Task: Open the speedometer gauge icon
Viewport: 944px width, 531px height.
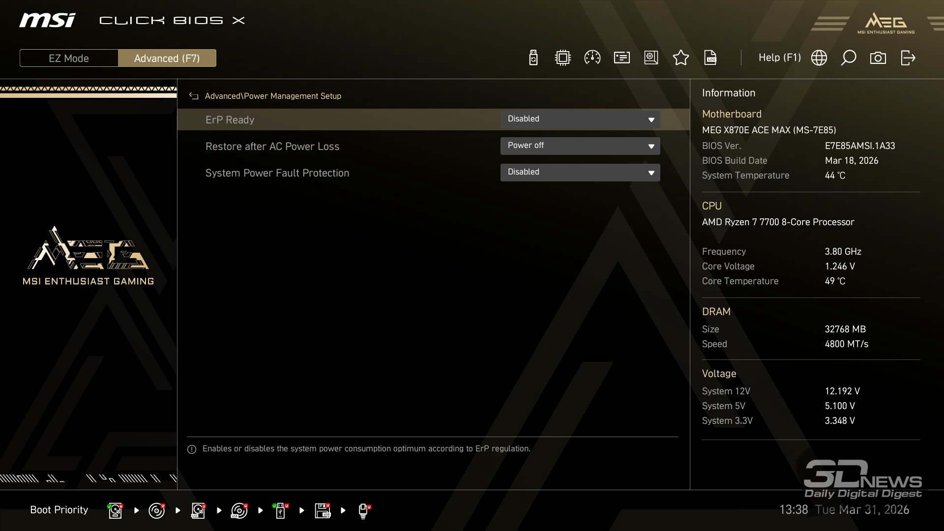Action: pyautogui.click(x=592, y=58)
